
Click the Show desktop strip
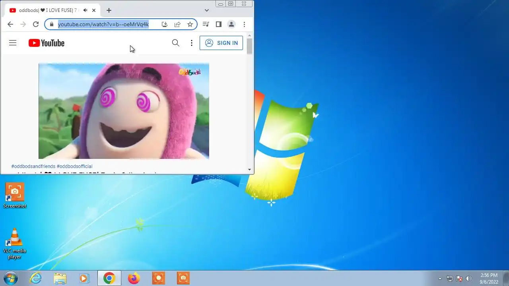(x=506, y=278)
